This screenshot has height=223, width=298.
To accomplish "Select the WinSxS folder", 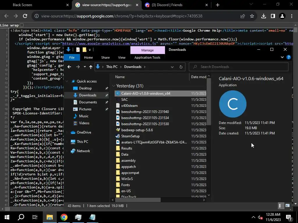I will click(160, 179).
